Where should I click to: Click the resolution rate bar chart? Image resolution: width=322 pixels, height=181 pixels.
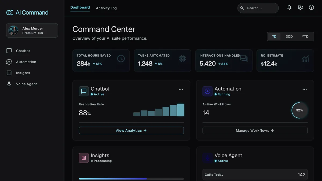click(x=159, y=110)
